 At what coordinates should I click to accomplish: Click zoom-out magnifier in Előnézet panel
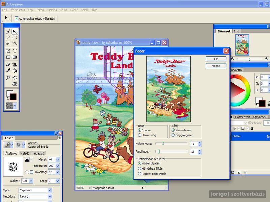click(233, 59)
